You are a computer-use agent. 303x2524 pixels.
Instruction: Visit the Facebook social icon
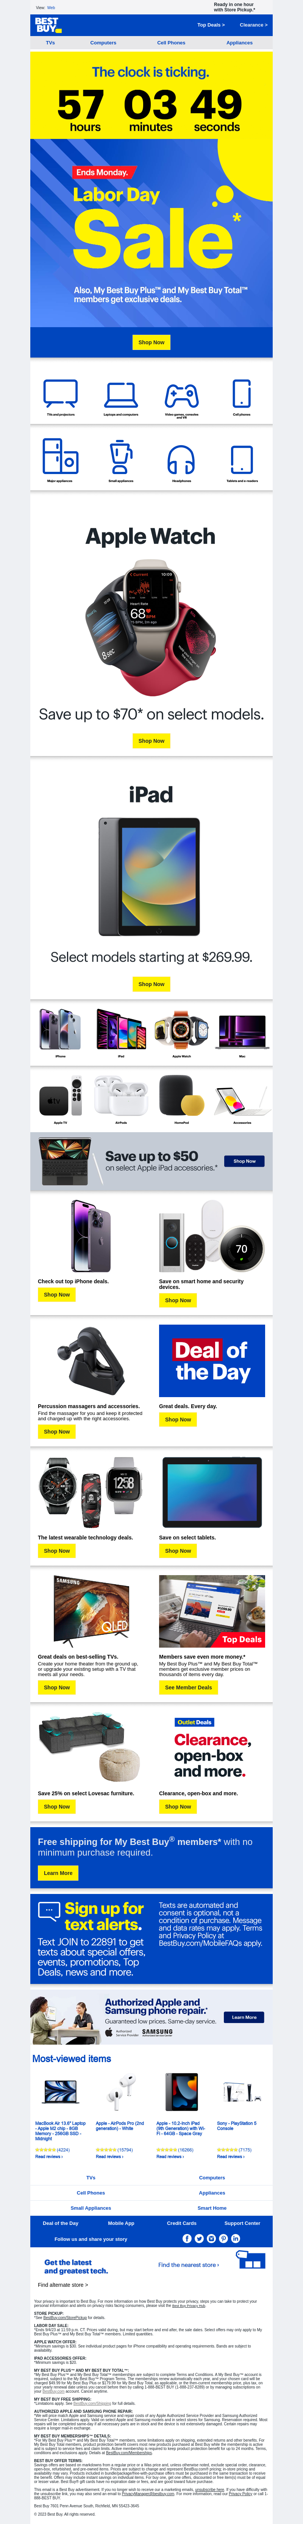click(x=187, y=2239)
